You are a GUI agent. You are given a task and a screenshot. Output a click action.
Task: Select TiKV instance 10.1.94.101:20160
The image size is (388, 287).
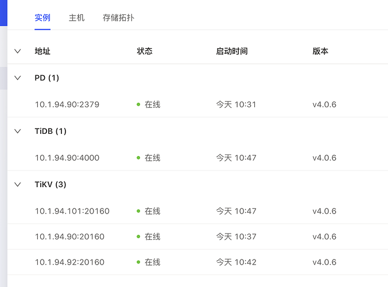(x=72, y=211)
